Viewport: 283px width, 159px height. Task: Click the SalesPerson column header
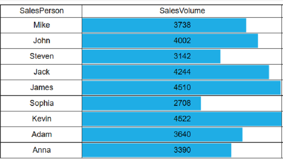pyautogui.click(x=41, y=11)
